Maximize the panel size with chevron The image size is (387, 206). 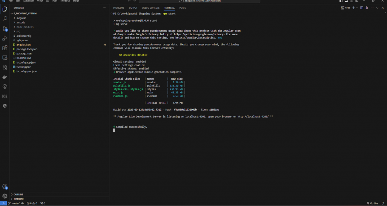pos(377,8)
